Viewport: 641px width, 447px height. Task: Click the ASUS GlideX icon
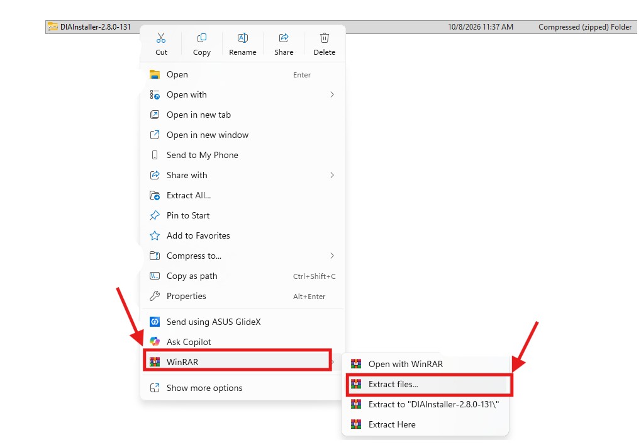click(155, 322)
